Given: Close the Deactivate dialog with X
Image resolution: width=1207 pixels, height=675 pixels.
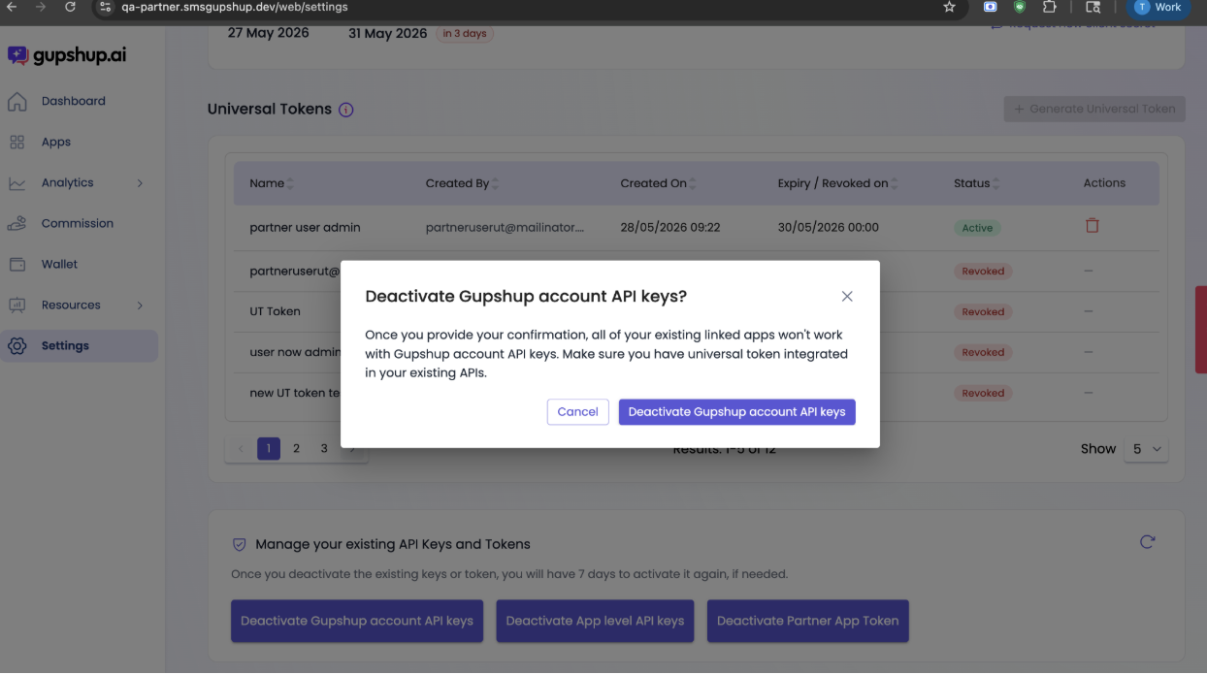Looking at the screenshot, I should (x=847, y=297).
